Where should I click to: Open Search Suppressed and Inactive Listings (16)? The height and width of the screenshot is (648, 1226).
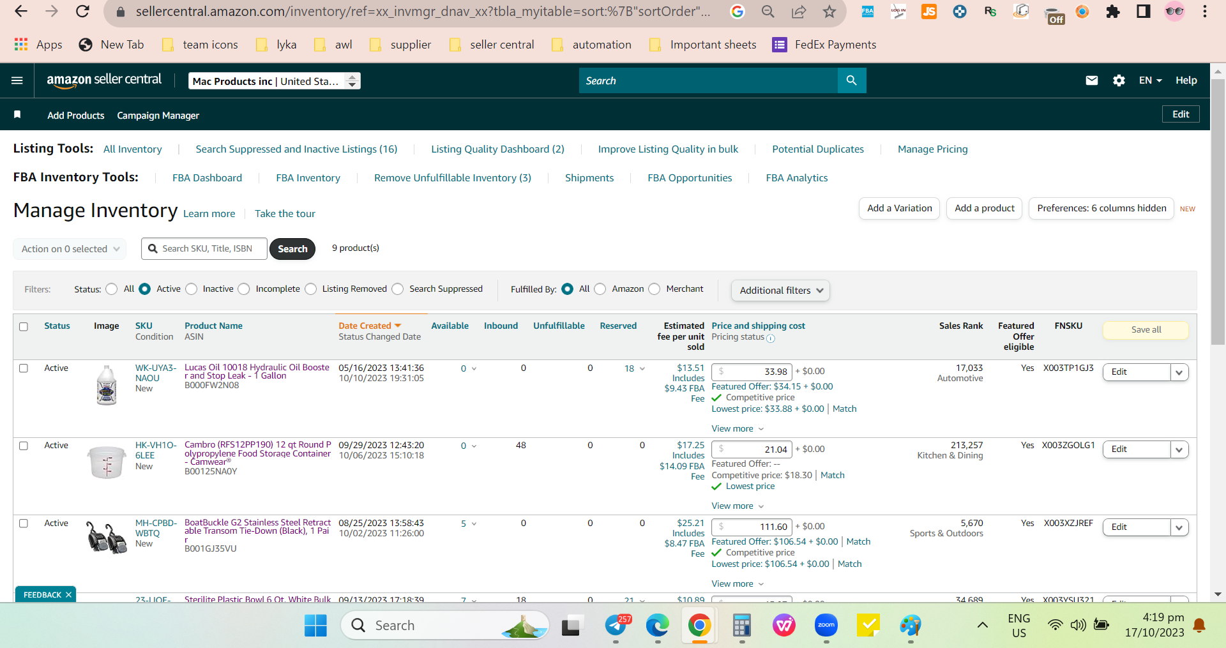pos(296,149)
